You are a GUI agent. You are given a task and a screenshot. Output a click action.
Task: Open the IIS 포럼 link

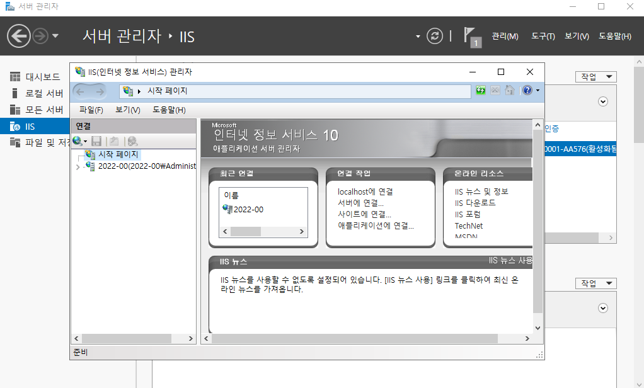pos(468,214)
